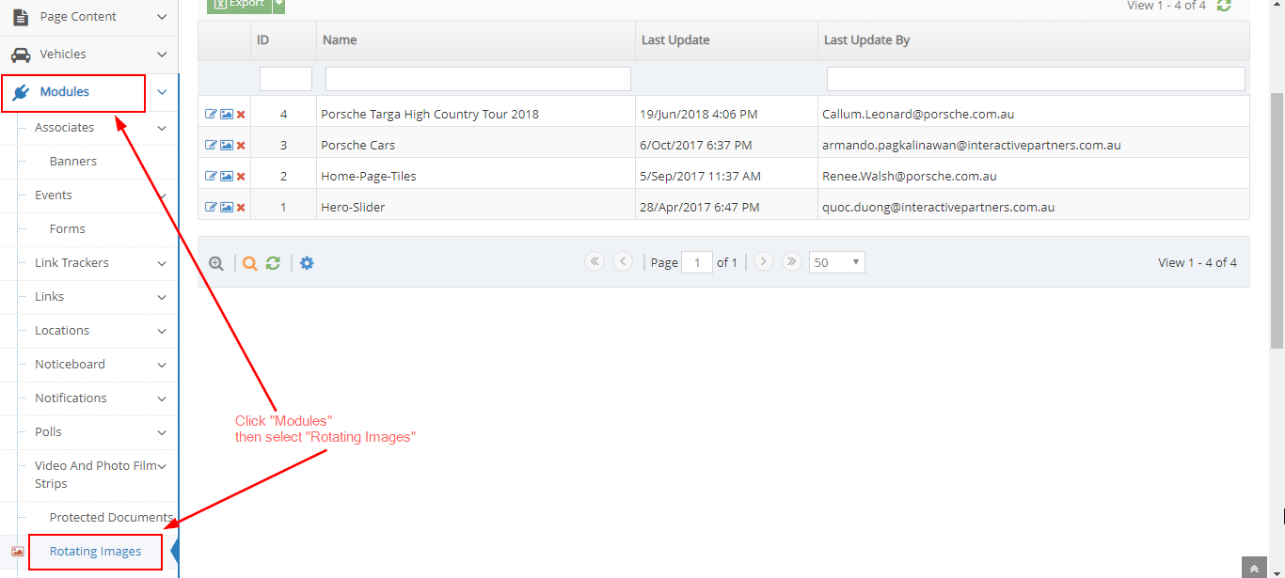Screen dimensions: 1285x578
Task: Collapse the Modules menu section
Action: click(162, 92)
